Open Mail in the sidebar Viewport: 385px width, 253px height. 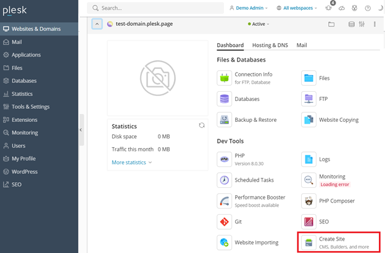(x=39, y=42)
